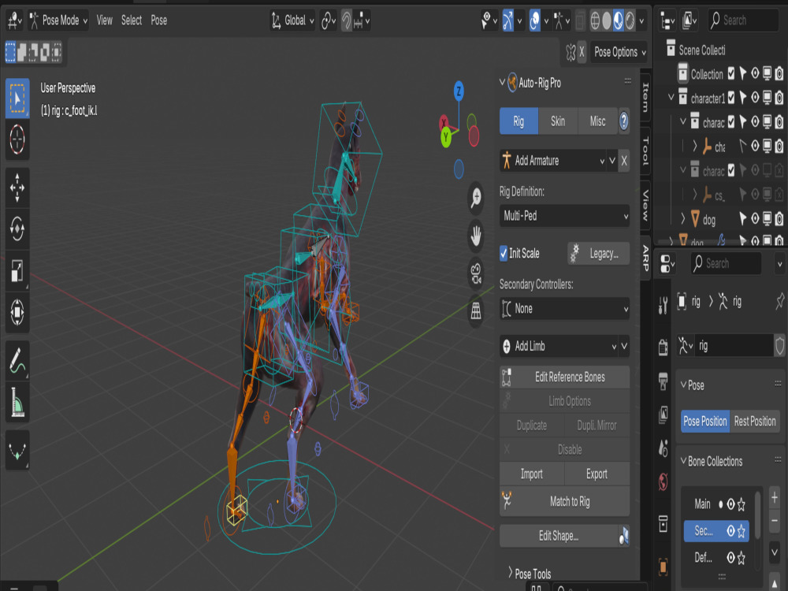Select the Rotate tool

17,229
